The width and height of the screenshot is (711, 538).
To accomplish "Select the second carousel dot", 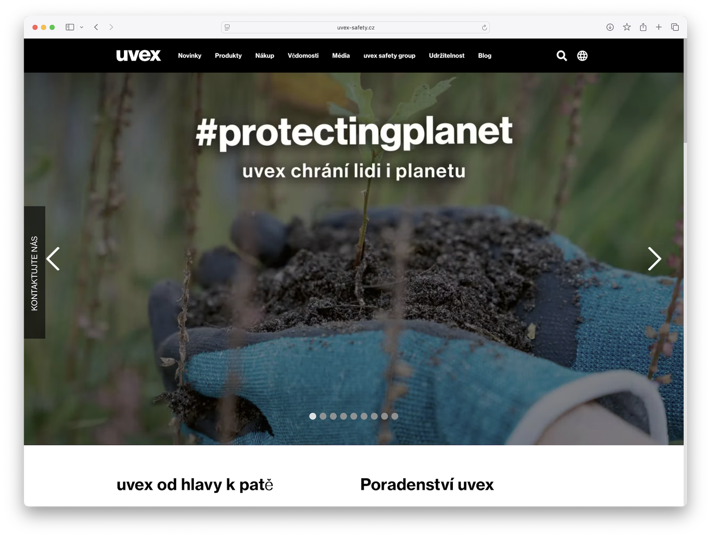I will [323, 416].
